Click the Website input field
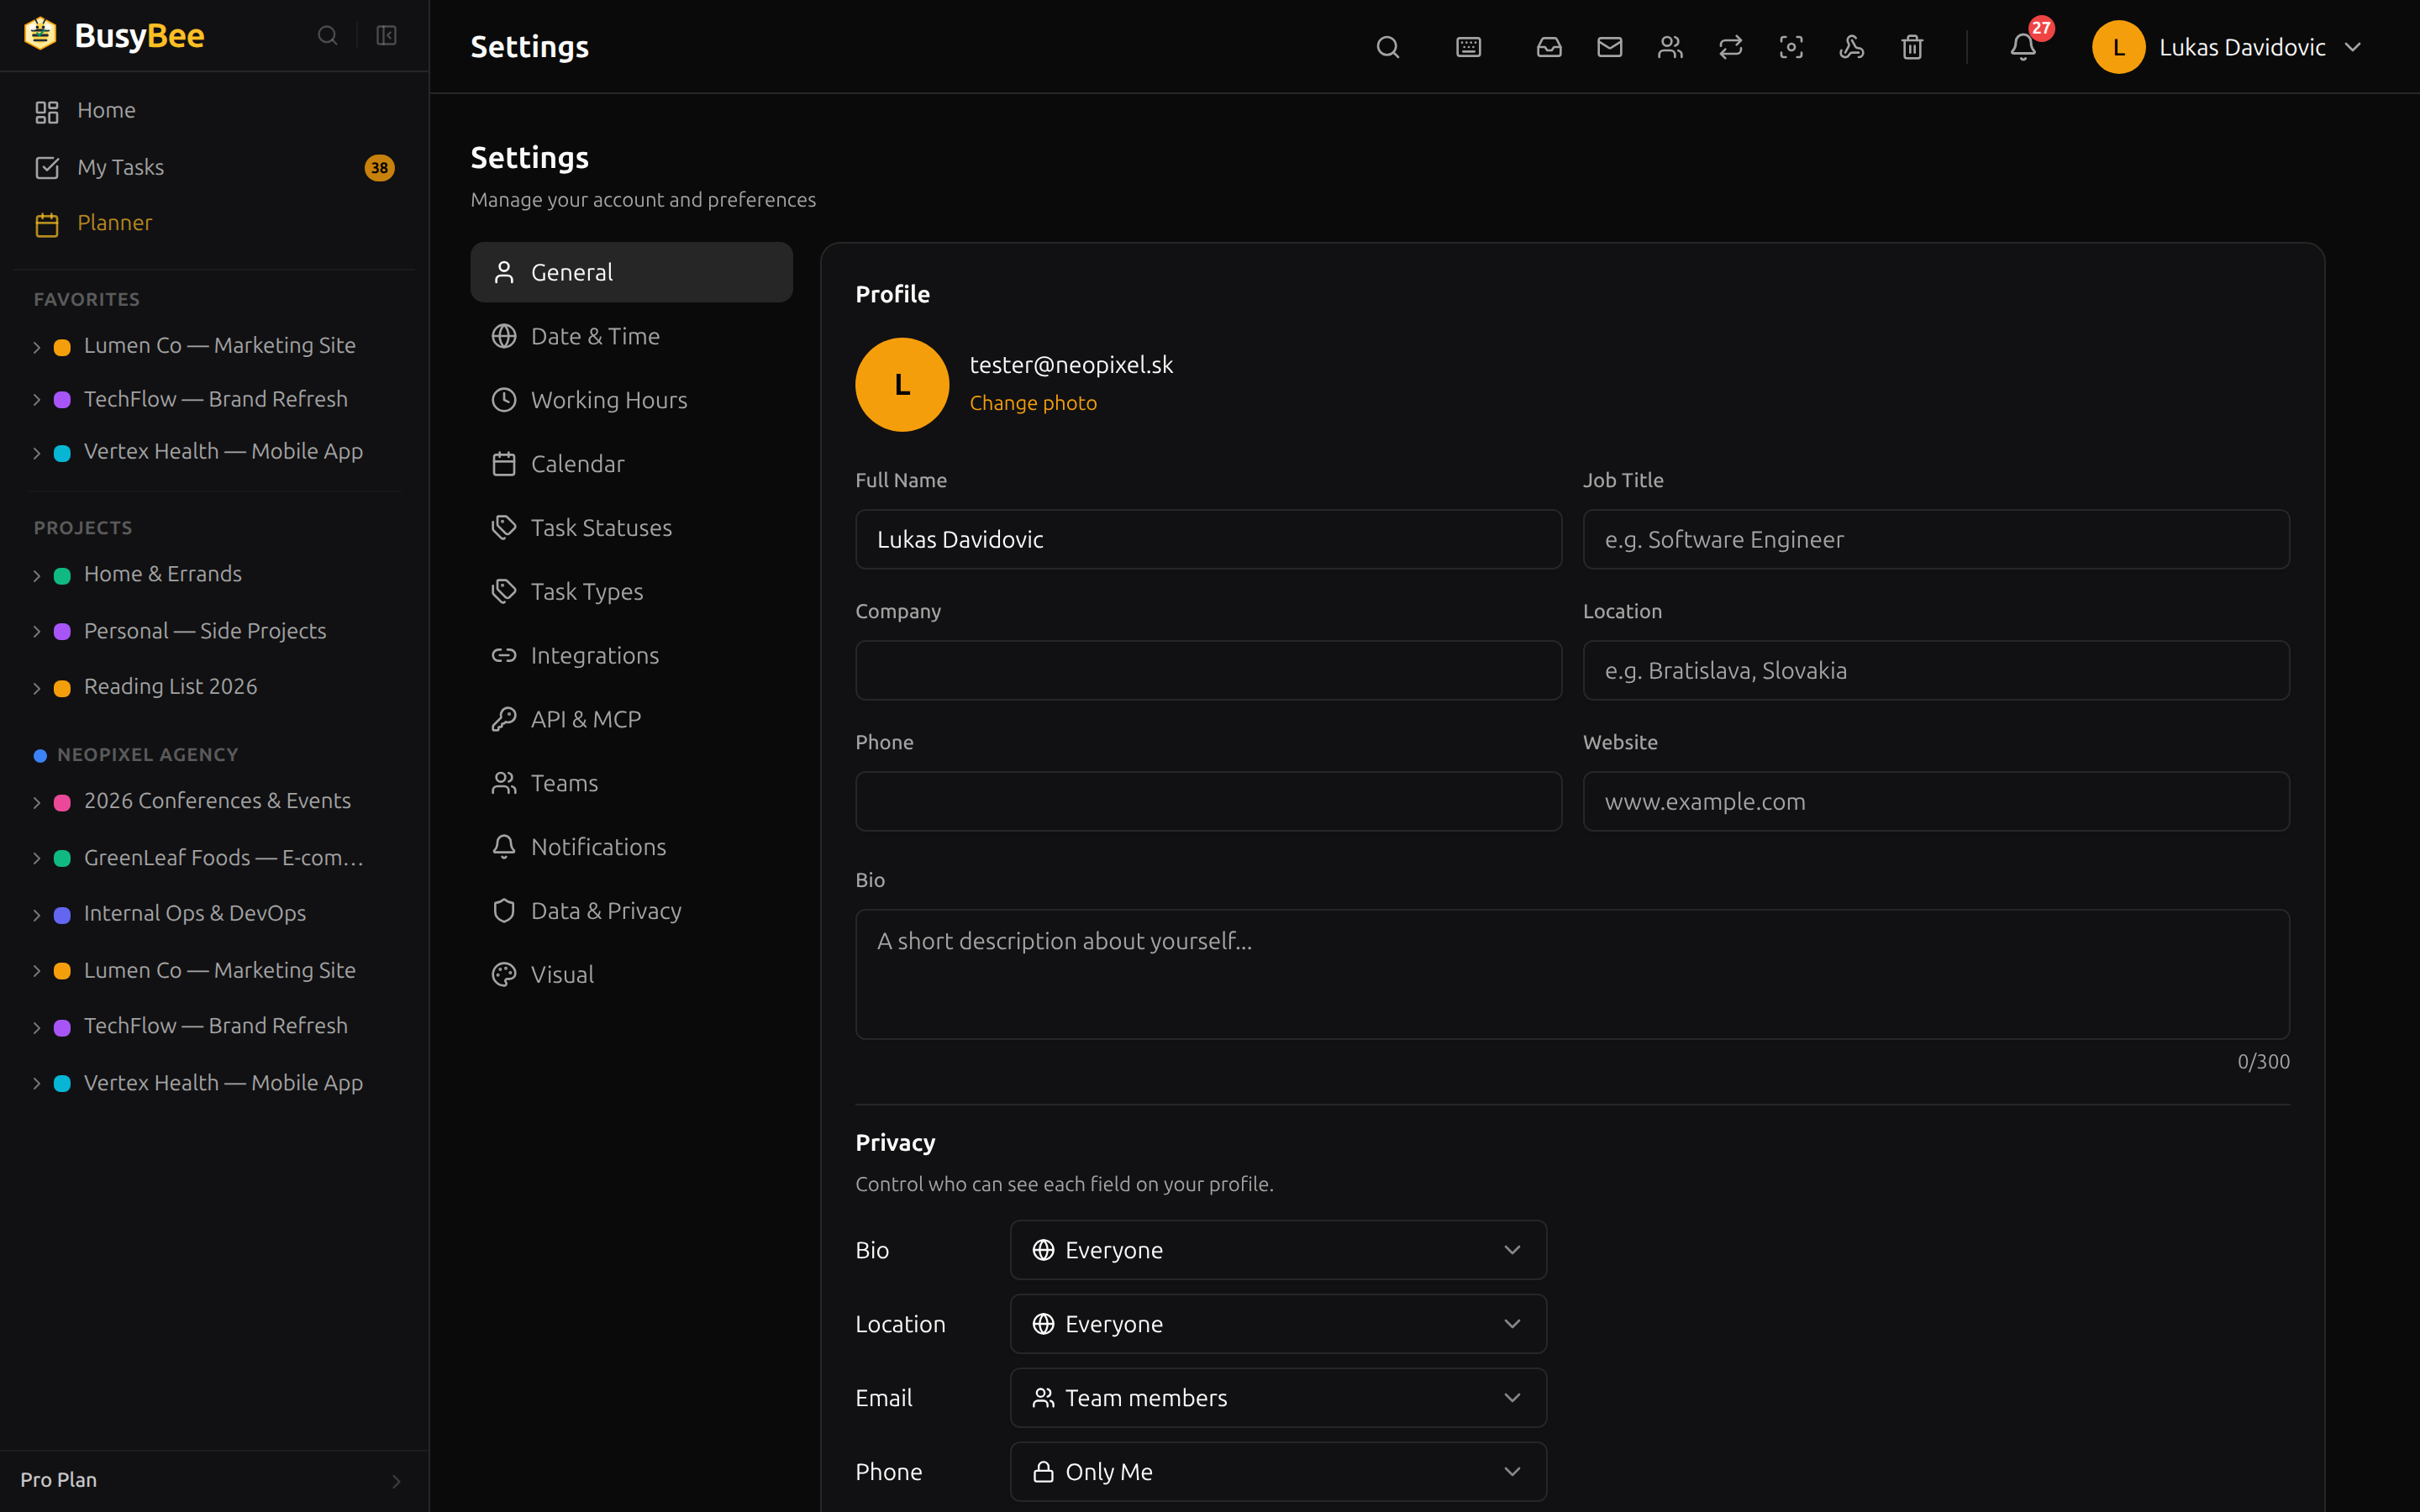This screenshot has height=1512, width=2420. (x=1936, y=801)
